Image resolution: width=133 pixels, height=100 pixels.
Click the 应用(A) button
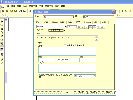click(95, 93)
